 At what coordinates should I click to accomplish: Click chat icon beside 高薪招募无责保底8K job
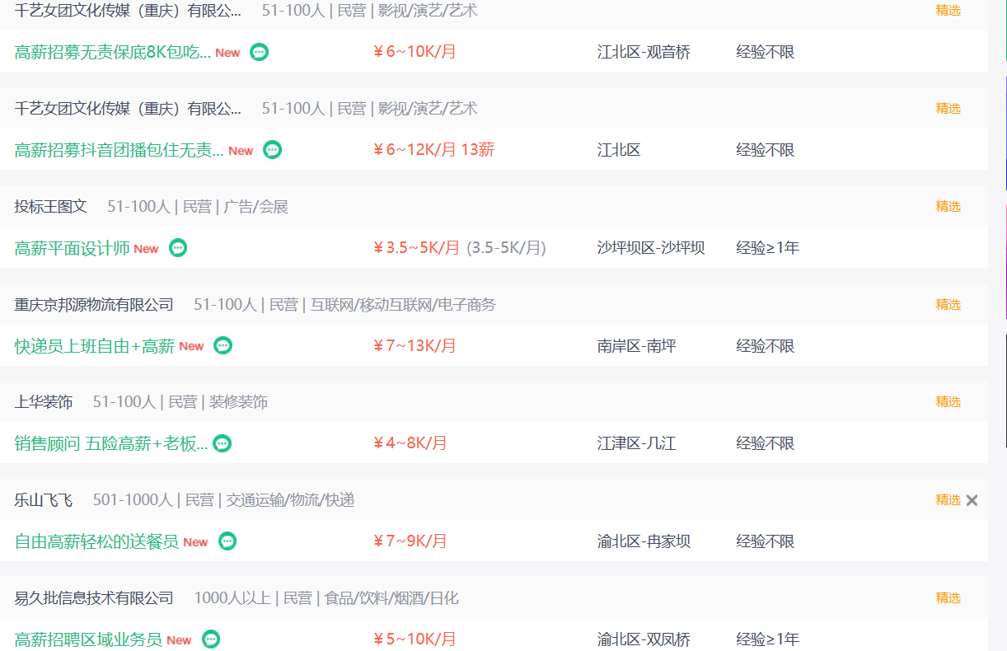click(x=260, y=52)
